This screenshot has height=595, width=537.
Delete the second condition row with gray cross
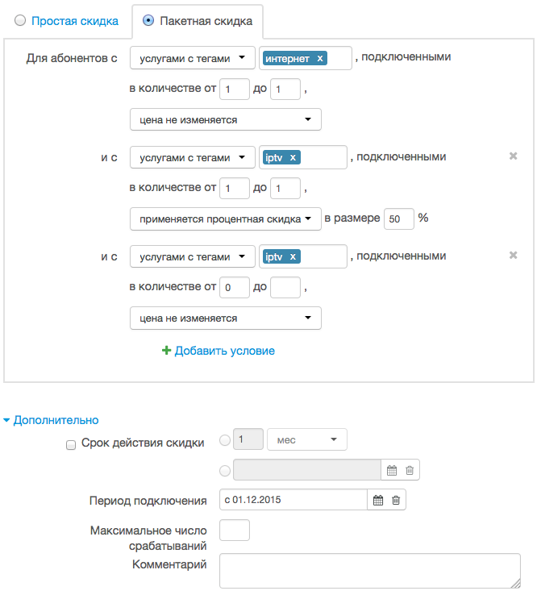[x=513, y=156]
